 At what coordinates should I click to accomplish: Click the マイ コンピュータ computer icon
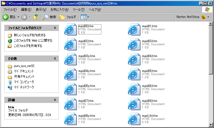tap(10, 82)
